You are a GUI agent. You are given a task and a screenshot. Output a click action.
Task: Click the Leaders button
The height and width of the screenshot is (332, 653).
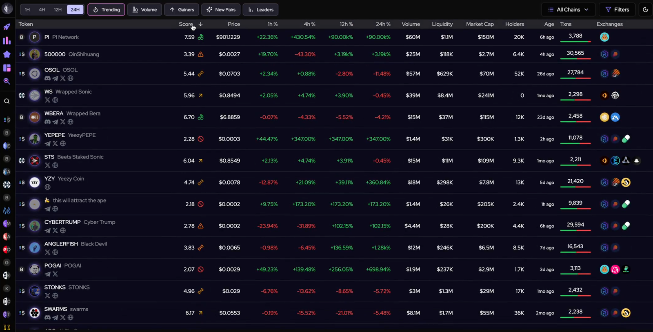click(x=260, y=9)
